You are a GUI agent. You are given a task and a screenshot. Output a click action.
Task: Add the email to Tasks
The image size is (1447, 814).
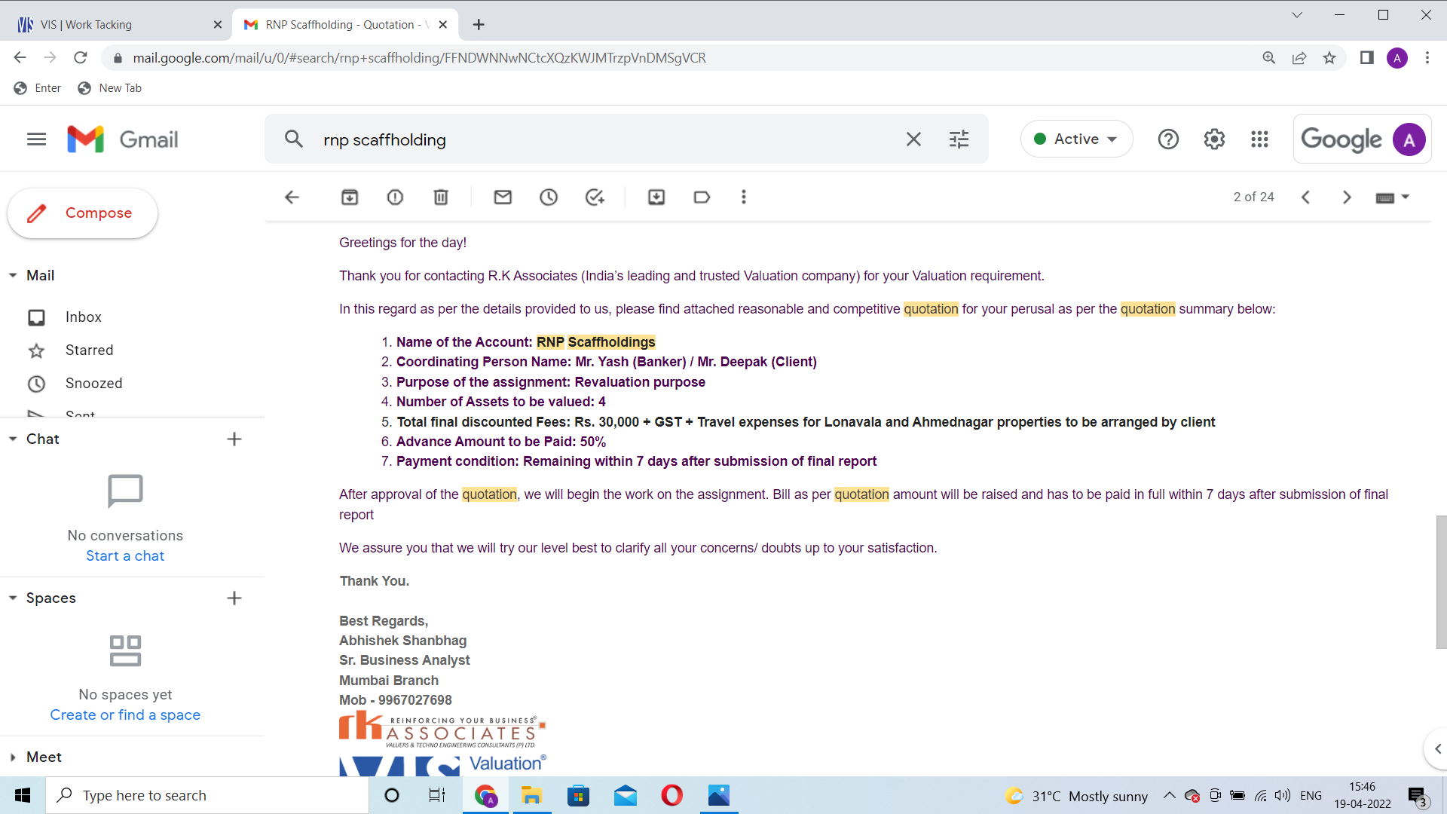595,197
